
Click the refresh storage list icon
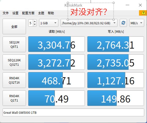point(123,23)
